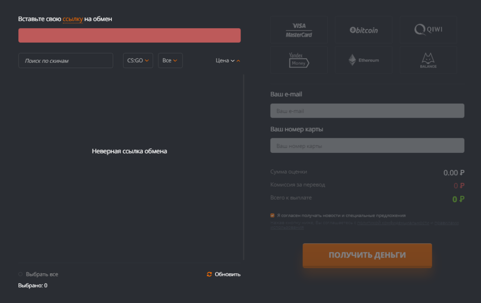
Task: Pick Yandex Money payout method
Action: click(299, 60)
